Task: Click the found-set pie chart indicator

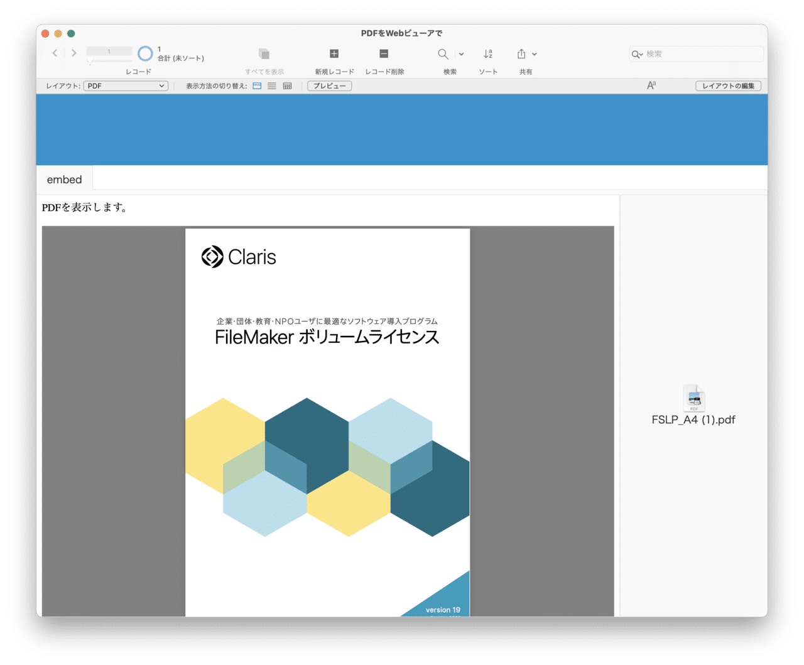Action: click(x=145, y=53)
